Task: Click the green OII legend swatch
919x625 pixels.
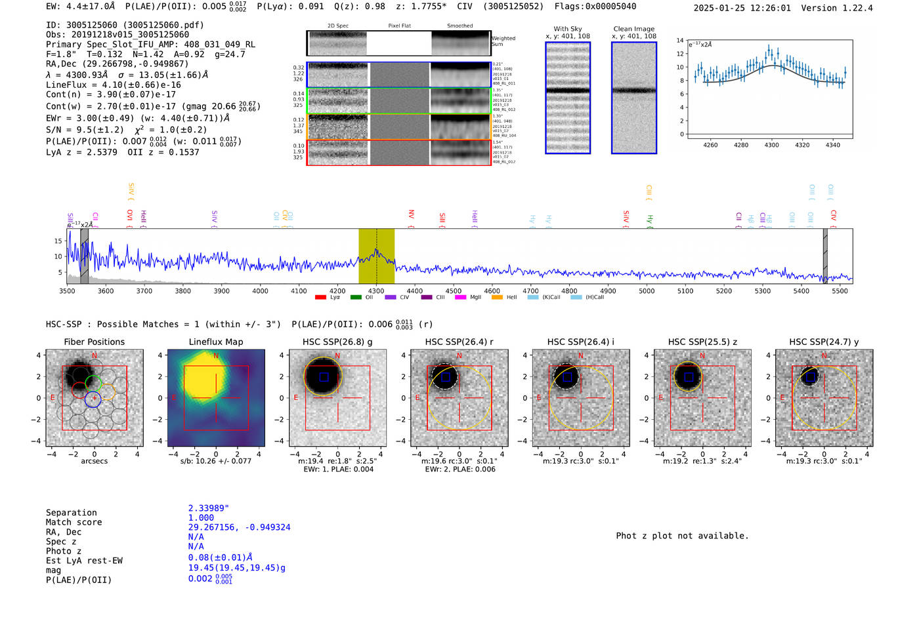Action: [x=356, y=297]
